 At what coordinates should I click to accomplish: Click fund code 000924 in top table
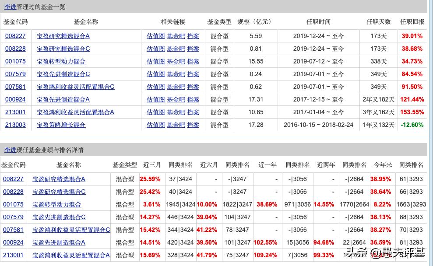coord(15,99)
